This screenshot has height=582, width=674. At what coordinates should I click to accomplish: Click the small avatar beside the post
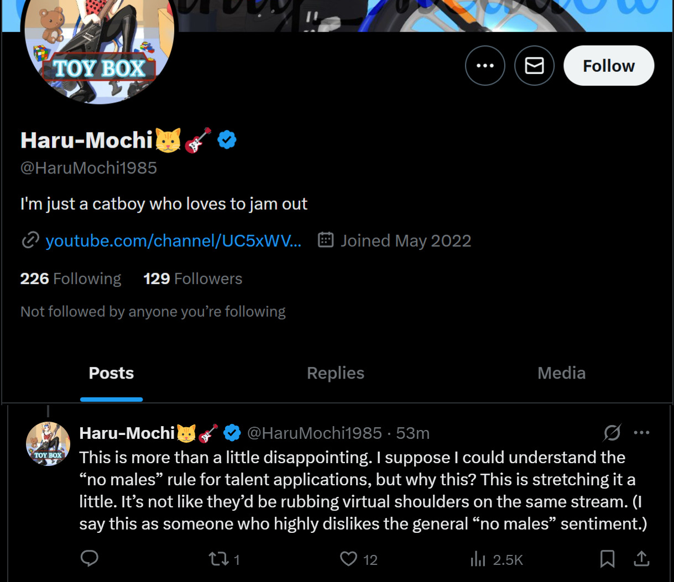pos(48,444)
